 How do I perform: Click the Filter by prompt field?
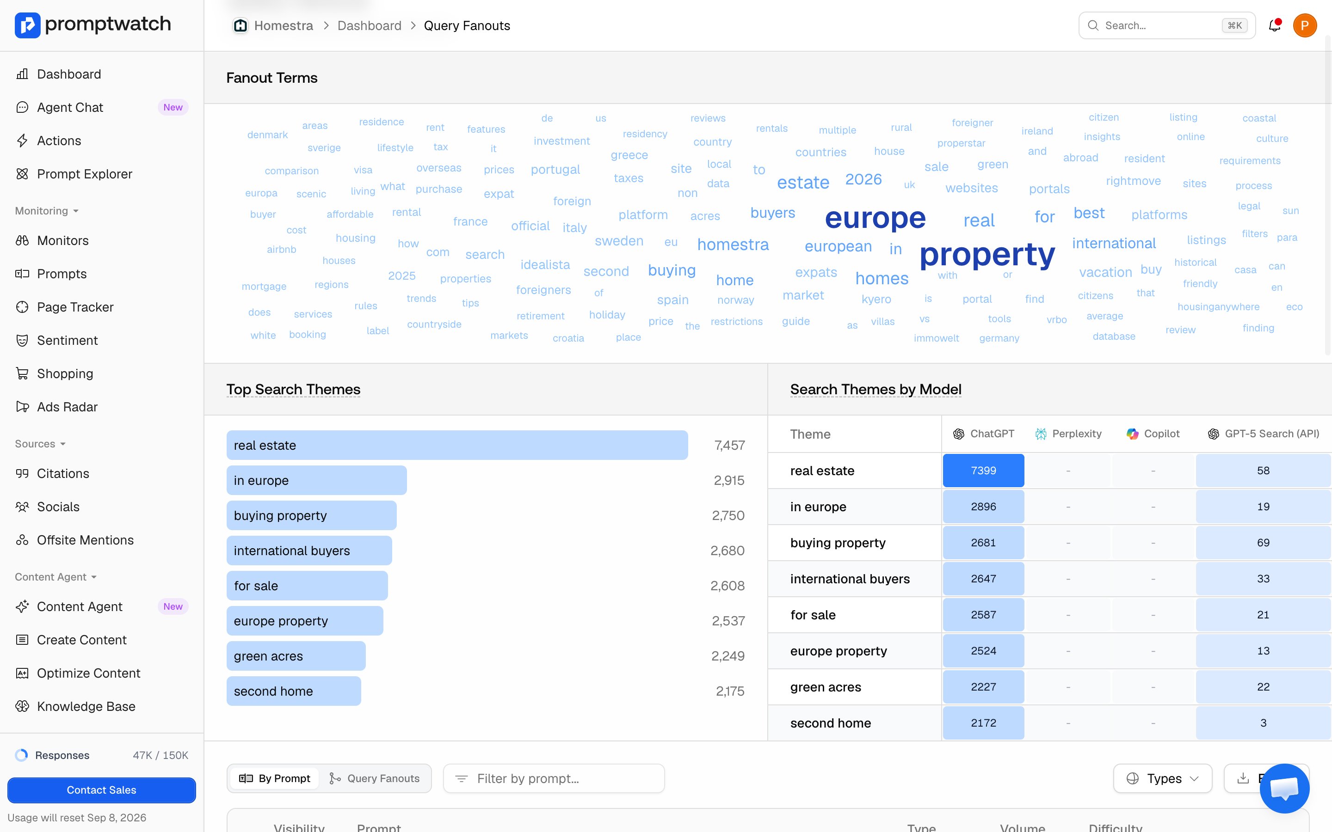tap(554, 778)
